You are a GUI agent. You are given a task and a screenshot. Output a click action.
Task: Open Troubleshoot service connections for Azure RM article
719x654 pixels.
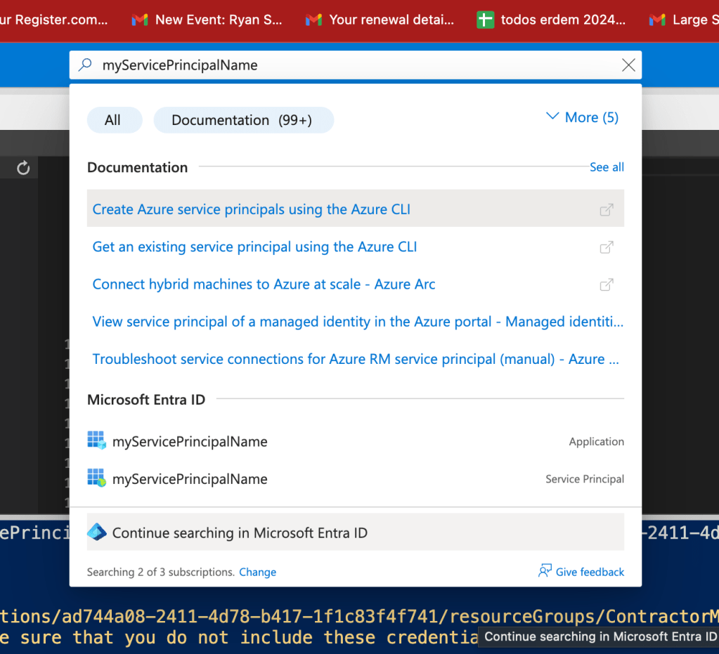click(356, 359)
